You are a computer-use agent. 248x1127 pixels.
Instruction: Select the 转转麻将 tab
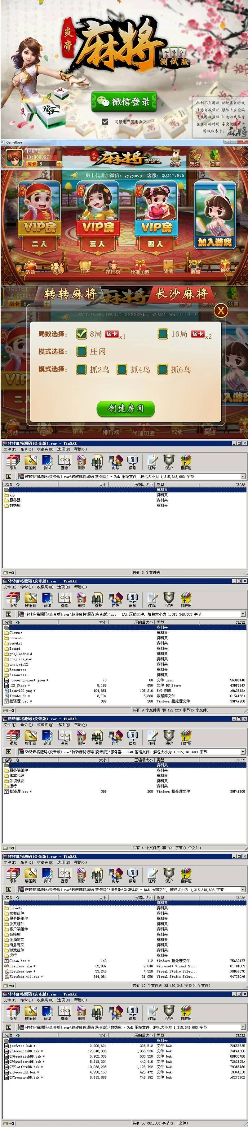click(x=70, y=294)
